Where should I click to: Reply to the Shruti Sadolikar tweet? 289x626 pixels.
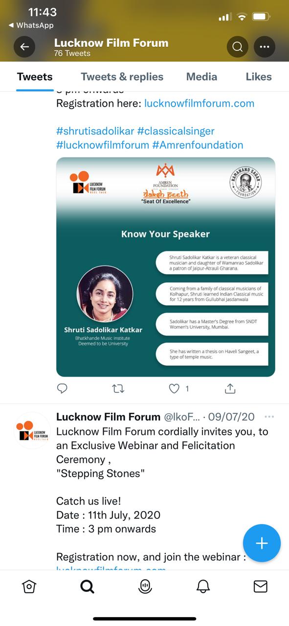(x=62, y=389)
